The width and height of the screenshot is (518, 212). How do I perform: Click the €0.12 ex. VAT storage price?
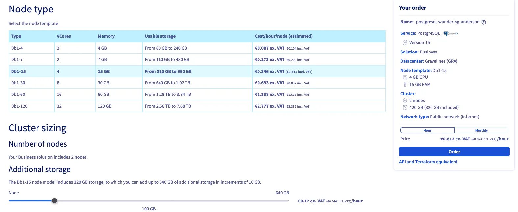(x=311, y=201)
